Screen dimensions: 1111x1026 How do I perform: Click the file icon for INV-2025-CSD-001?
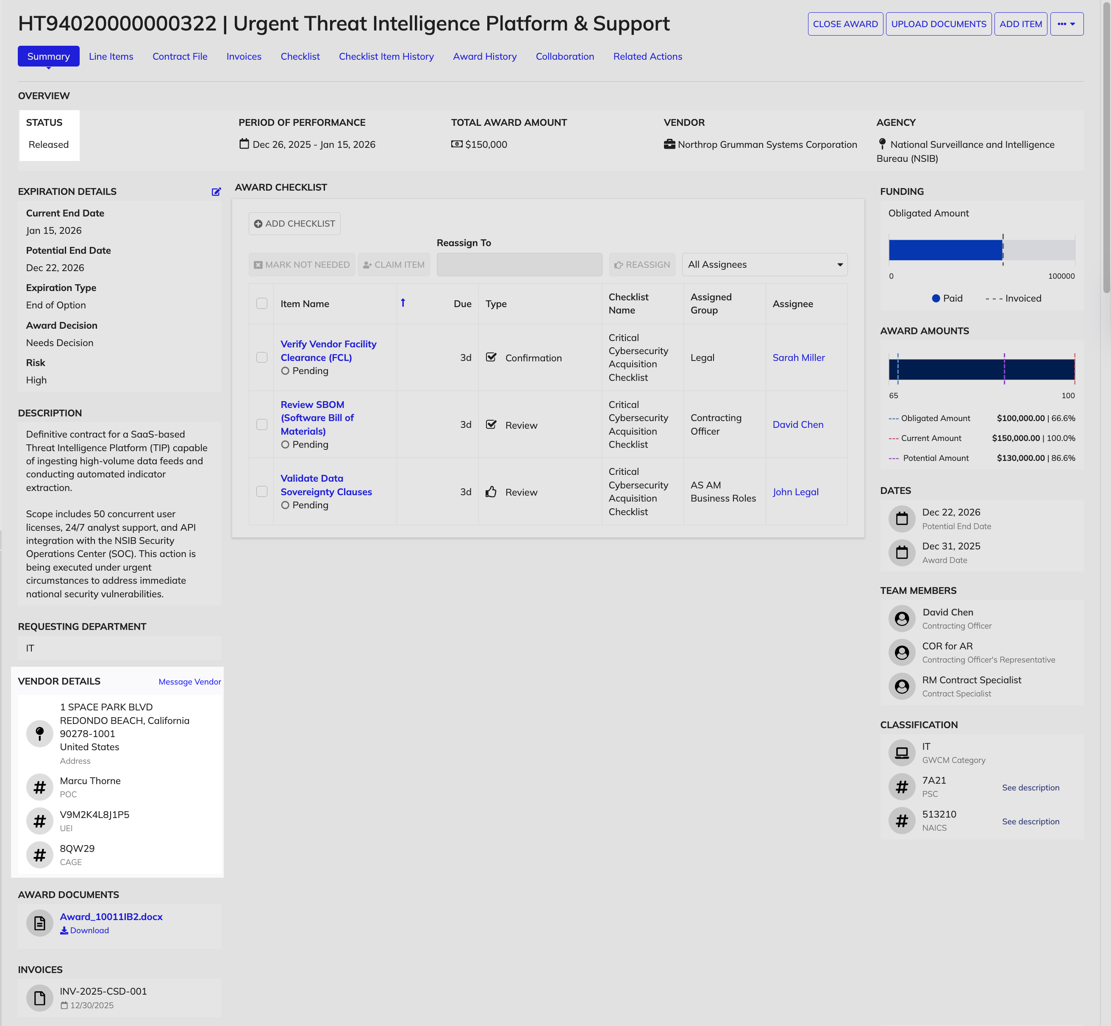pyautogui.click(x=39, y=998)
